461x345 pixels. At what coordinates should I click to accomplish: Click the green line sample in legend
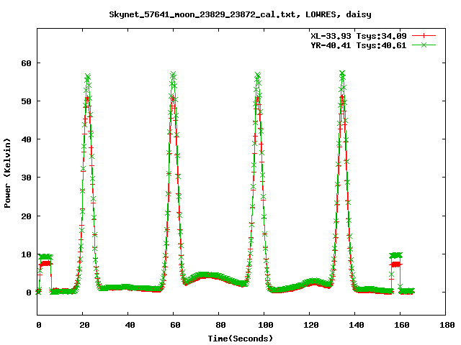point(424,45)
